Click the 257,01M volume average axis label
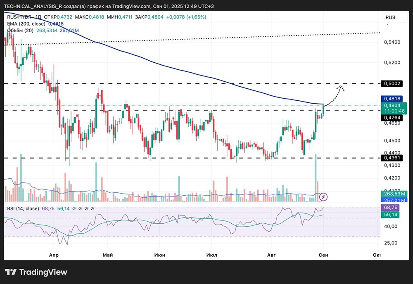The width and height of the screenshot is (413, 284). tap(394, 200)
